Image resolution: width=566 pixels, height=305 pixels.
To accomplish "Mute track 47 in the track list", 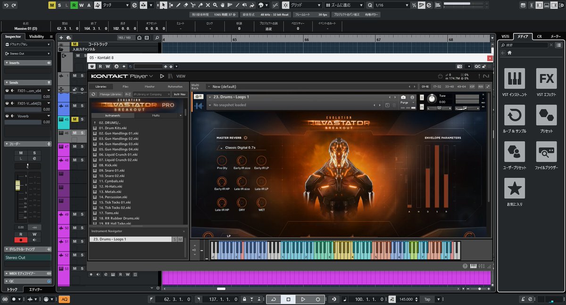I will (75, 147).
